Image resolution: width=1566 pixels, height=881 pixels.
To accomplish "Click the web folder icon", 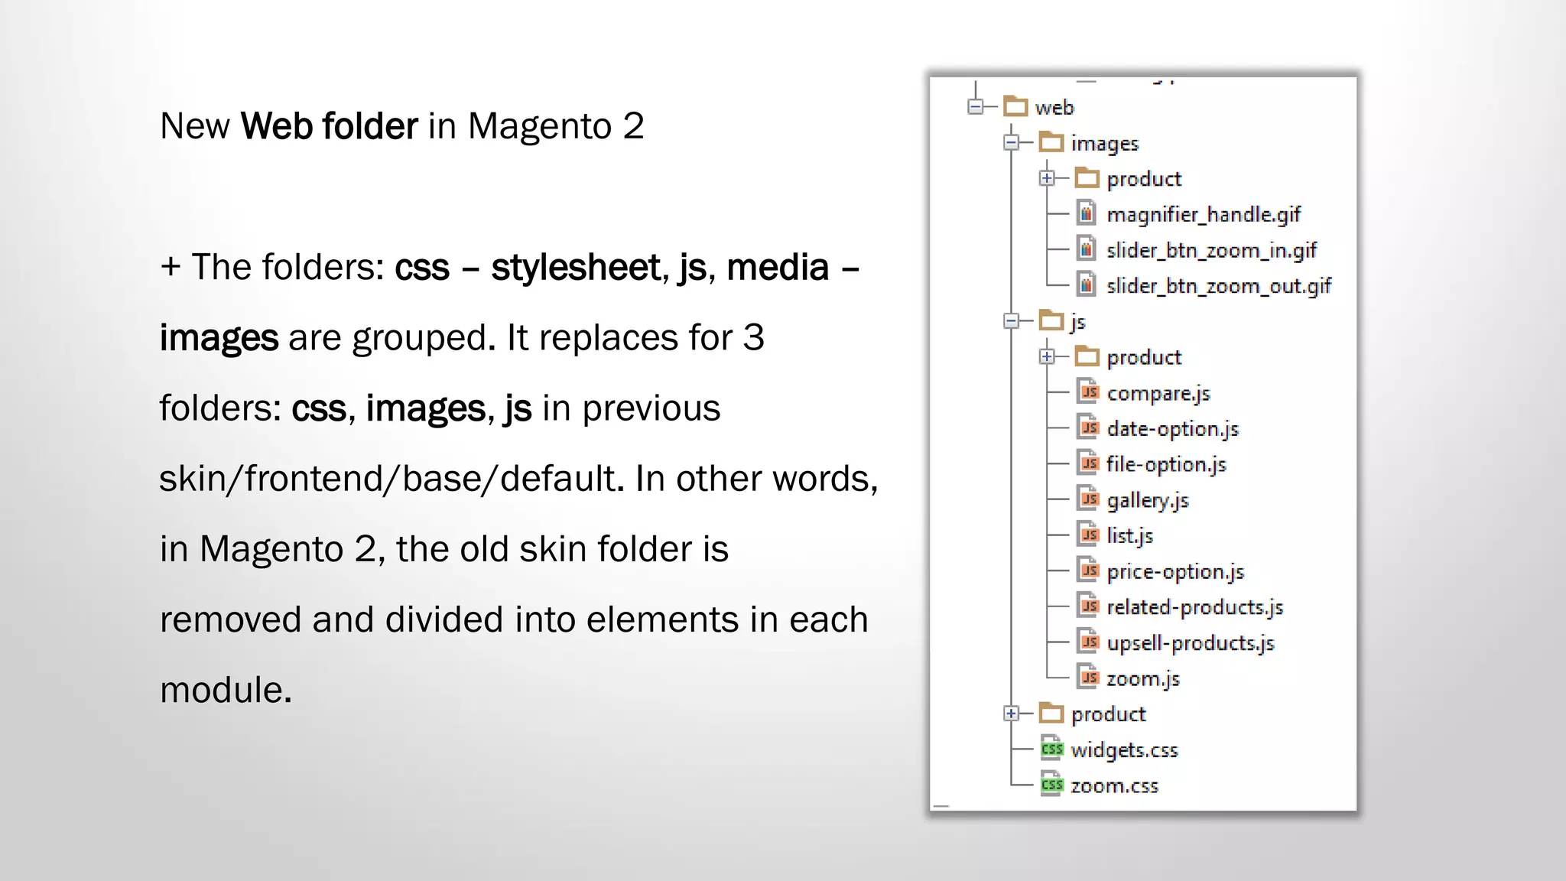I will pos(1016,106).
